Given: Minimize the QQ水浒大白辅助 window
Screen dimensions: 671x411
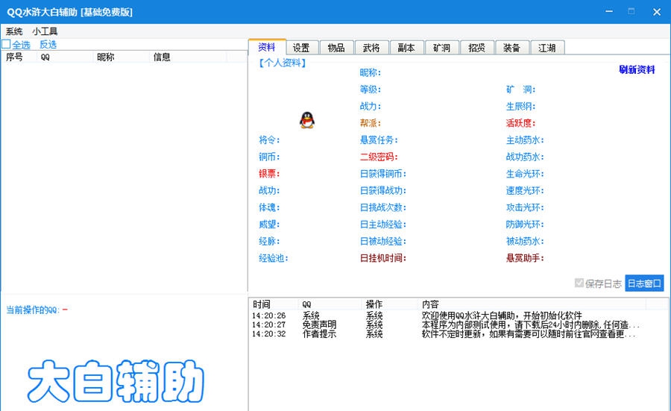Looking at the screenshot, I should coord(609,11).
